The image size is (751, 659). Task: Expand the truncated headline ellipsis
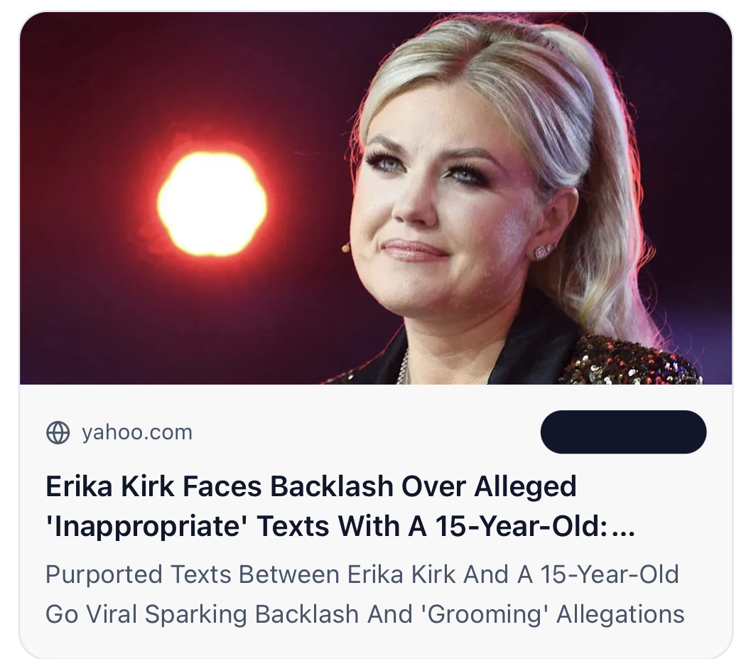tap(624, 532)
